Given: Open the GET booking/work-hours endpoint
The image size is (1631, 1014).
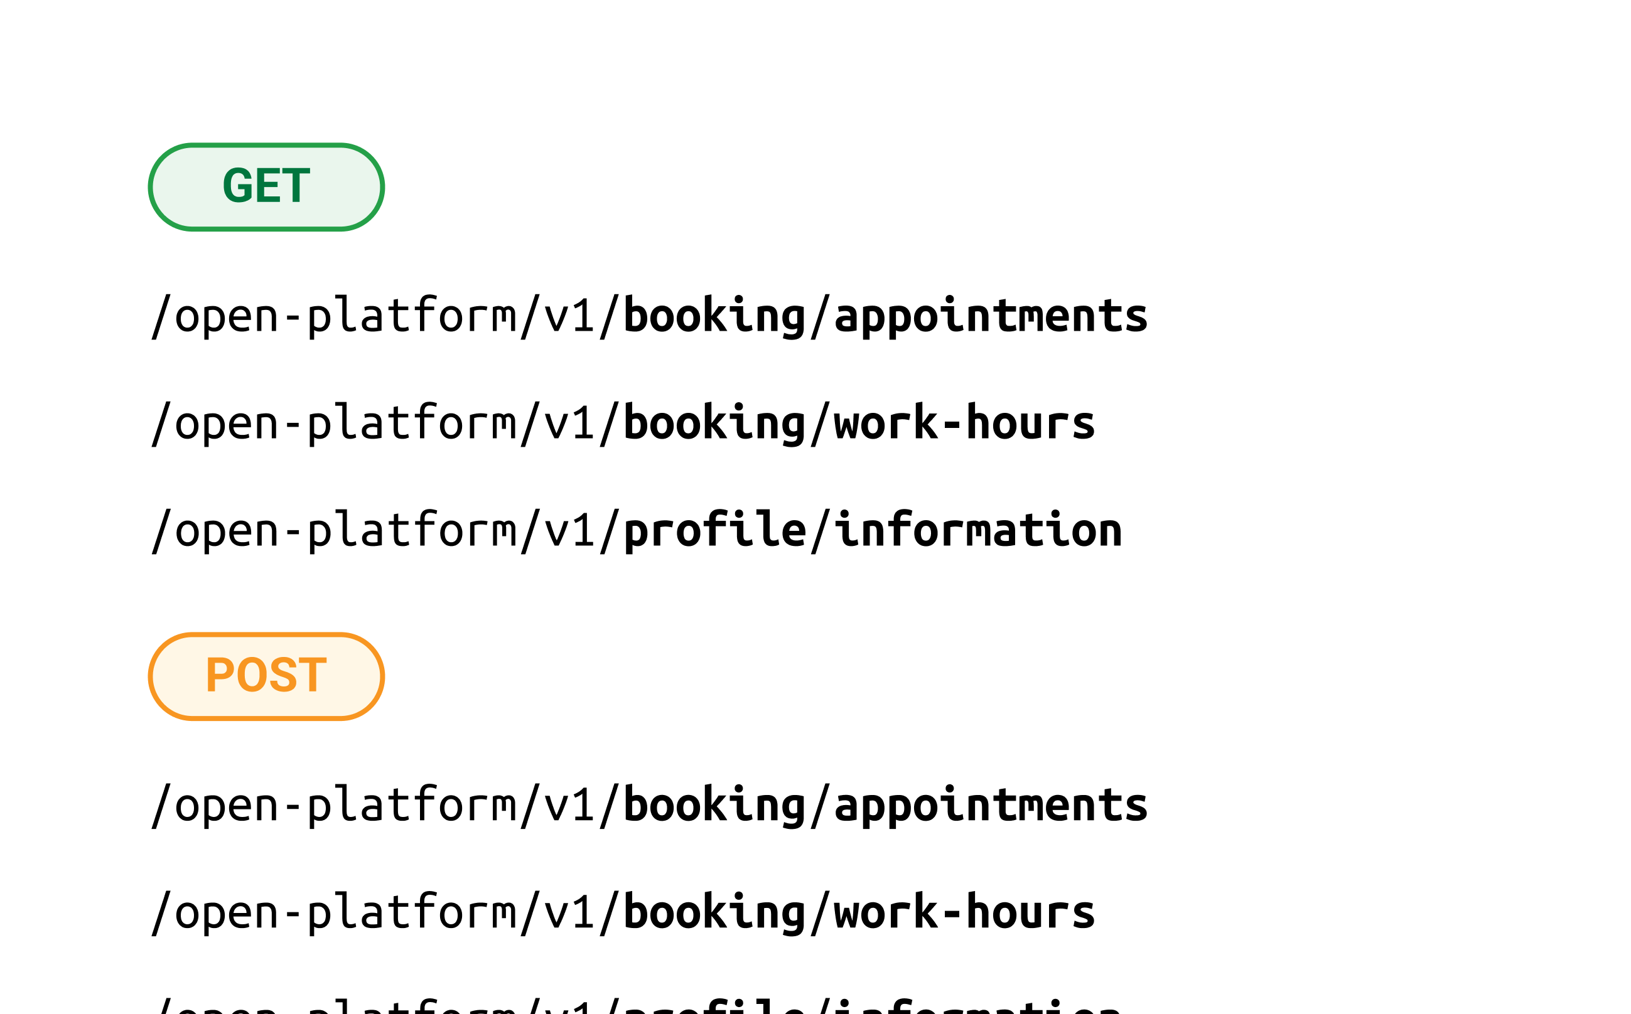Looking at the screenshot, I should coord(623,423).
